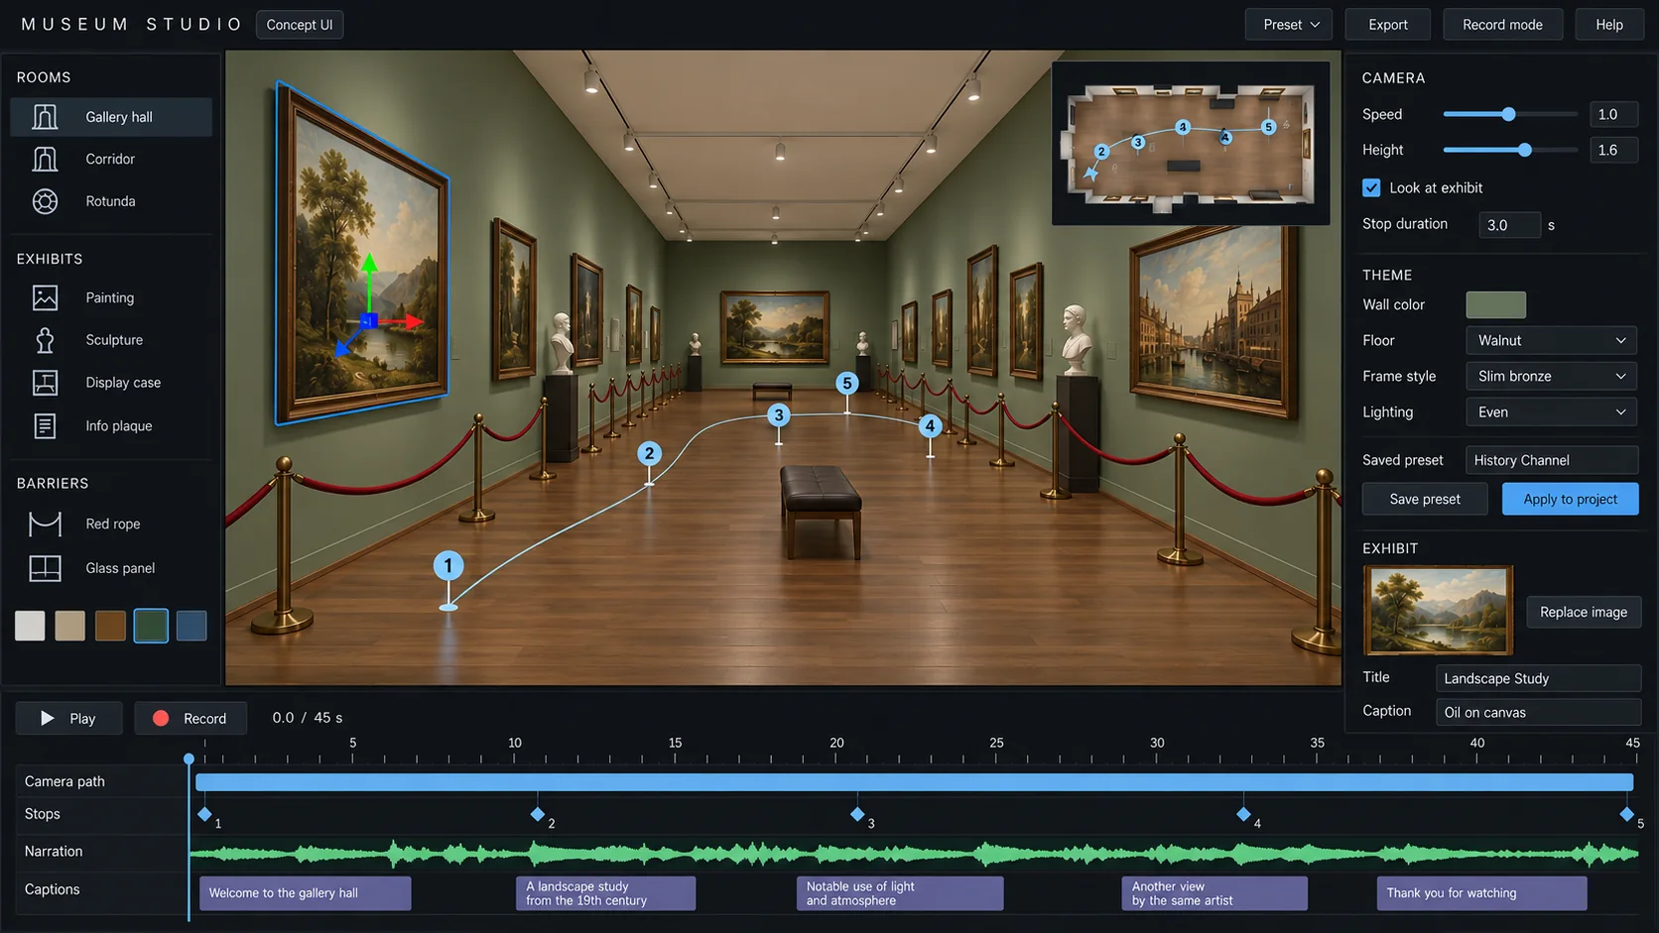Click the Stop duration field
Screen dimensions: 1659x933
pyautogui.click(x=1509, y=225)
